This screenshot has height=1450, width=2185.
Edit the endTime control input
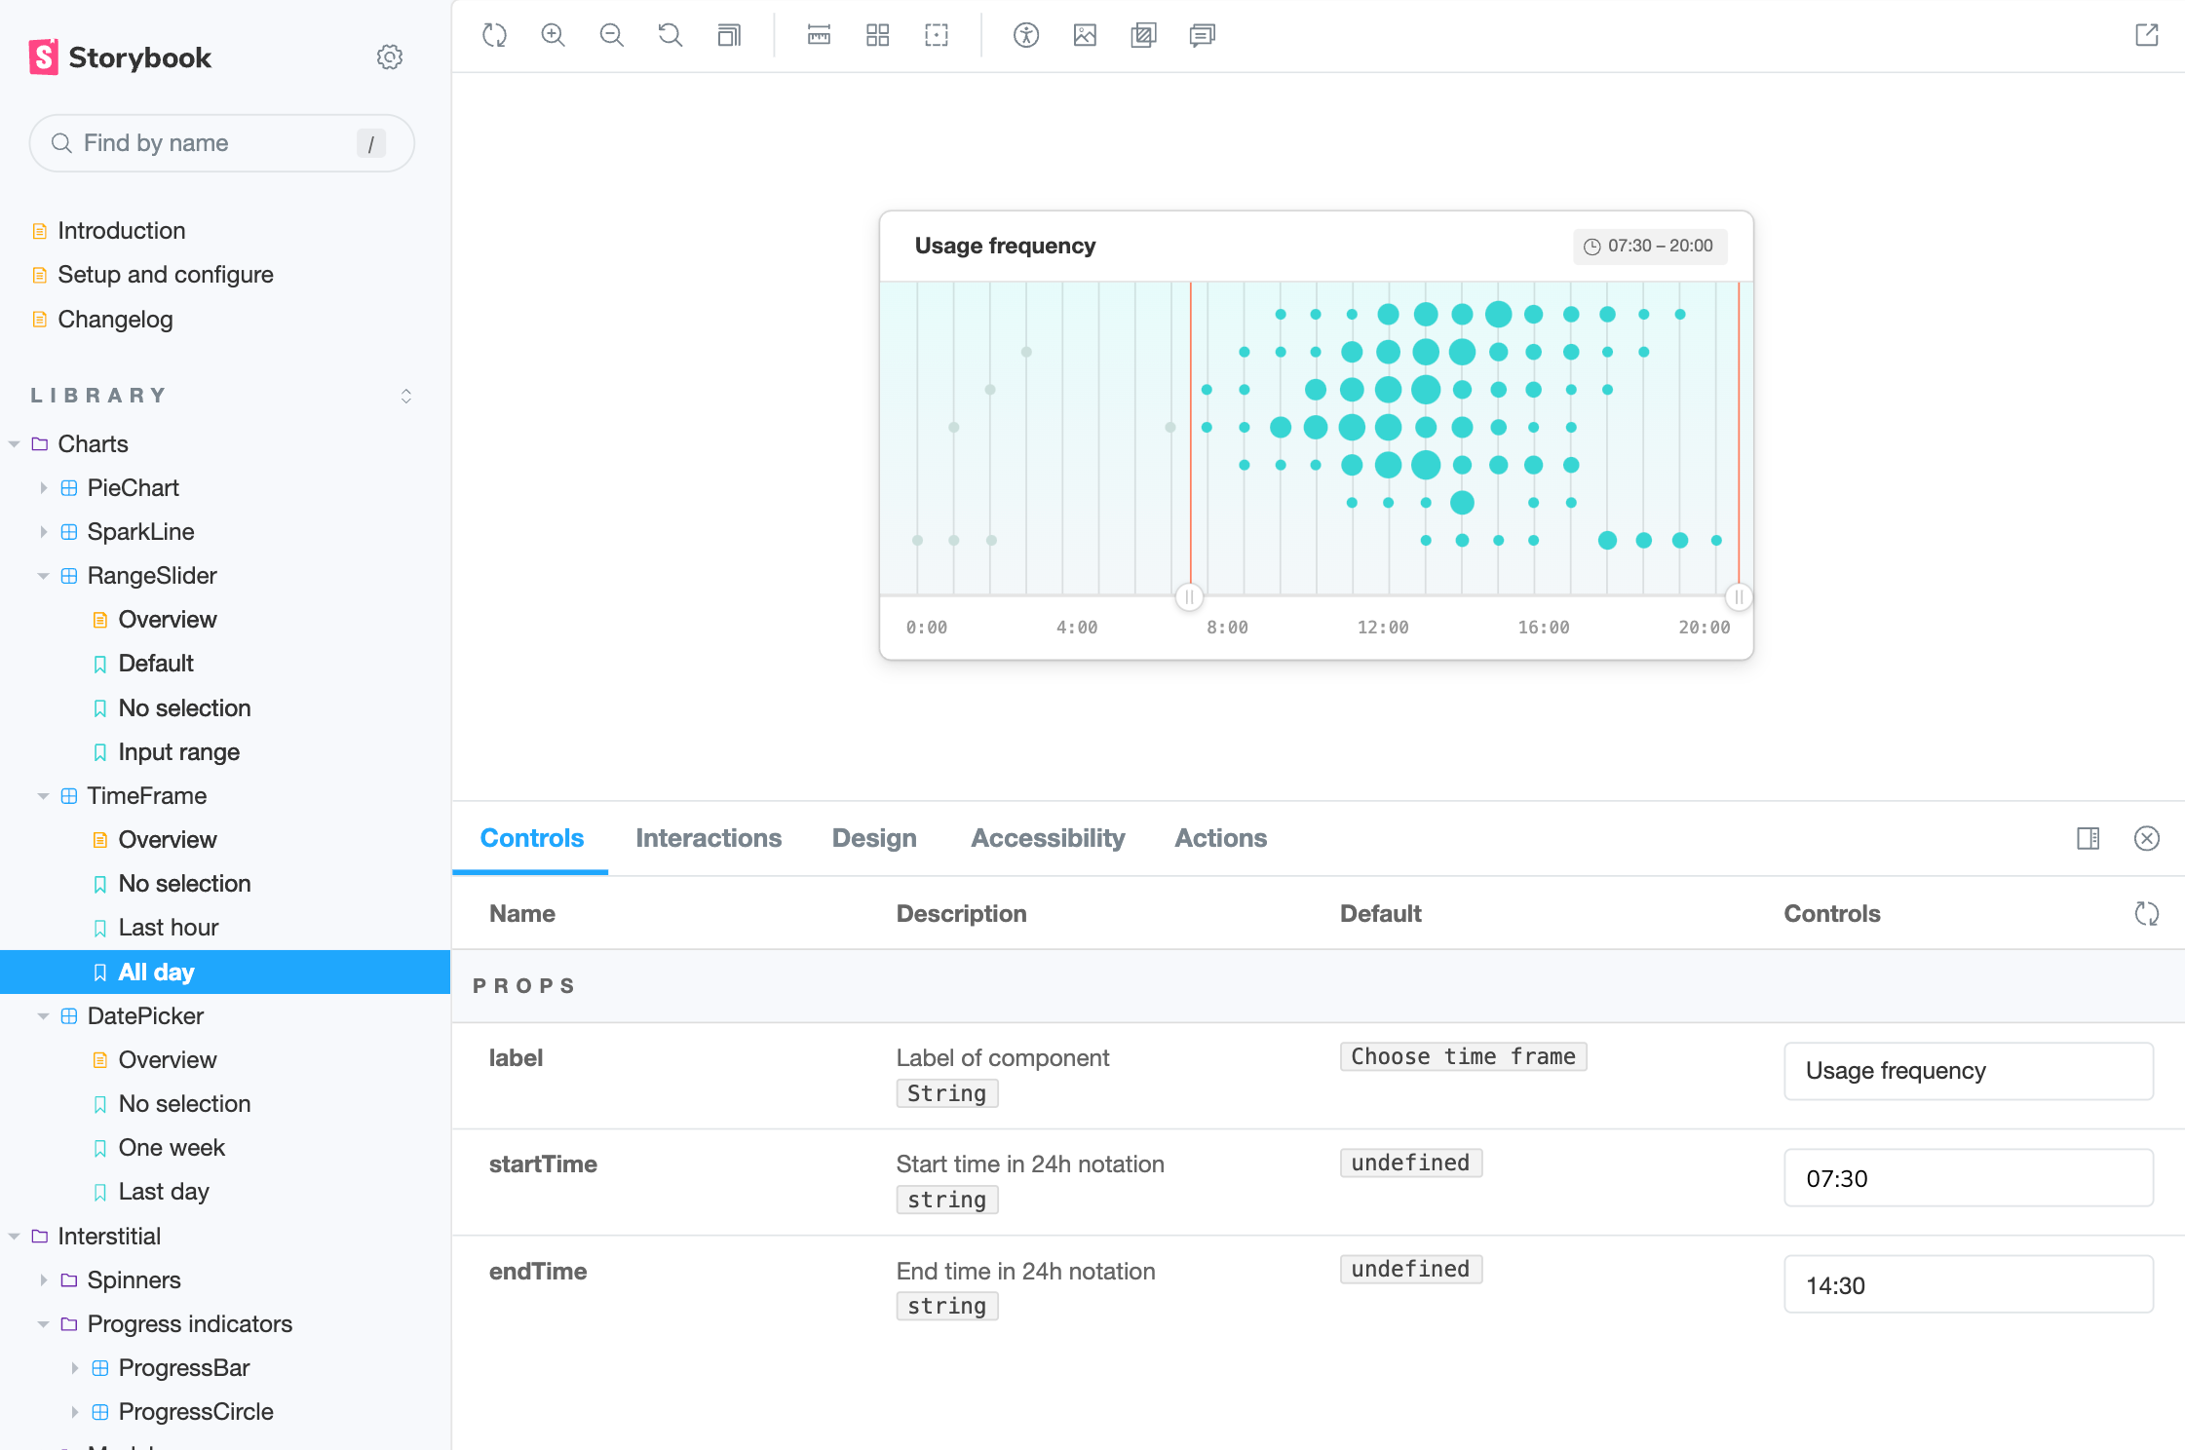coord(1969,1285)
